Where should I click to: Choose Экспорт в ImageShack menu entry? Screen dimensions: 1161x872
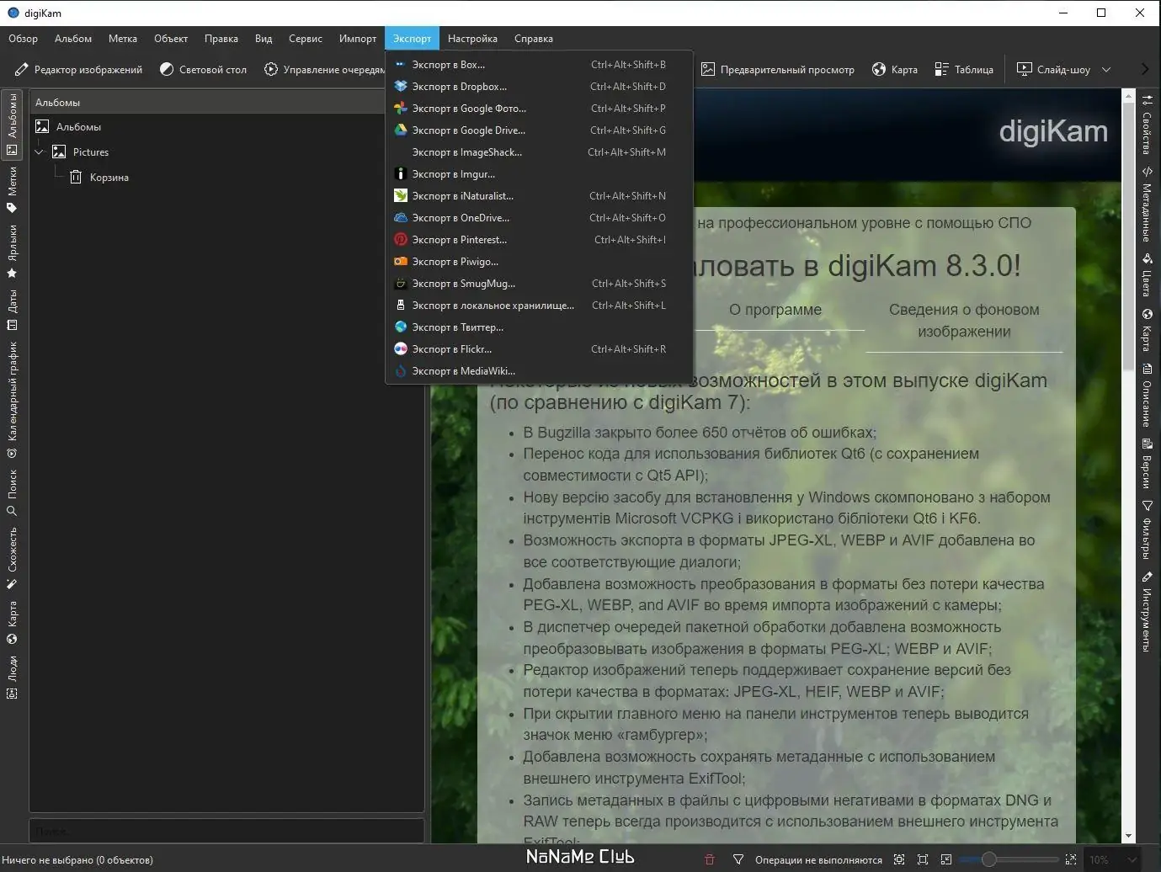click(539, 152)
